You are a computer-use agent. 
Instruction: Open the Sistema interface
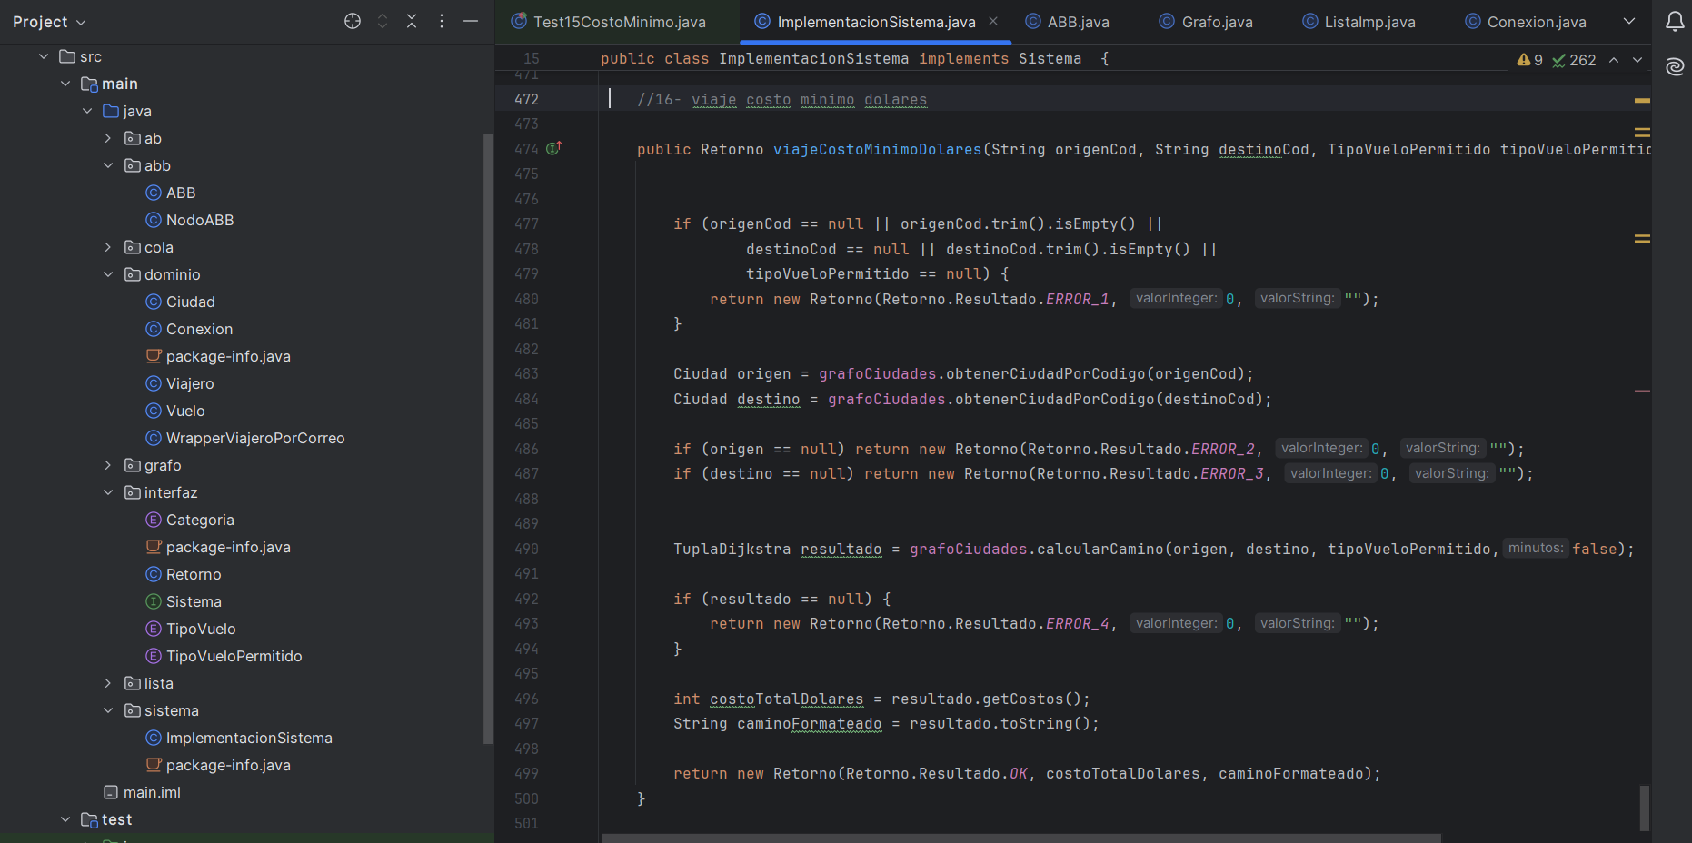184,601
